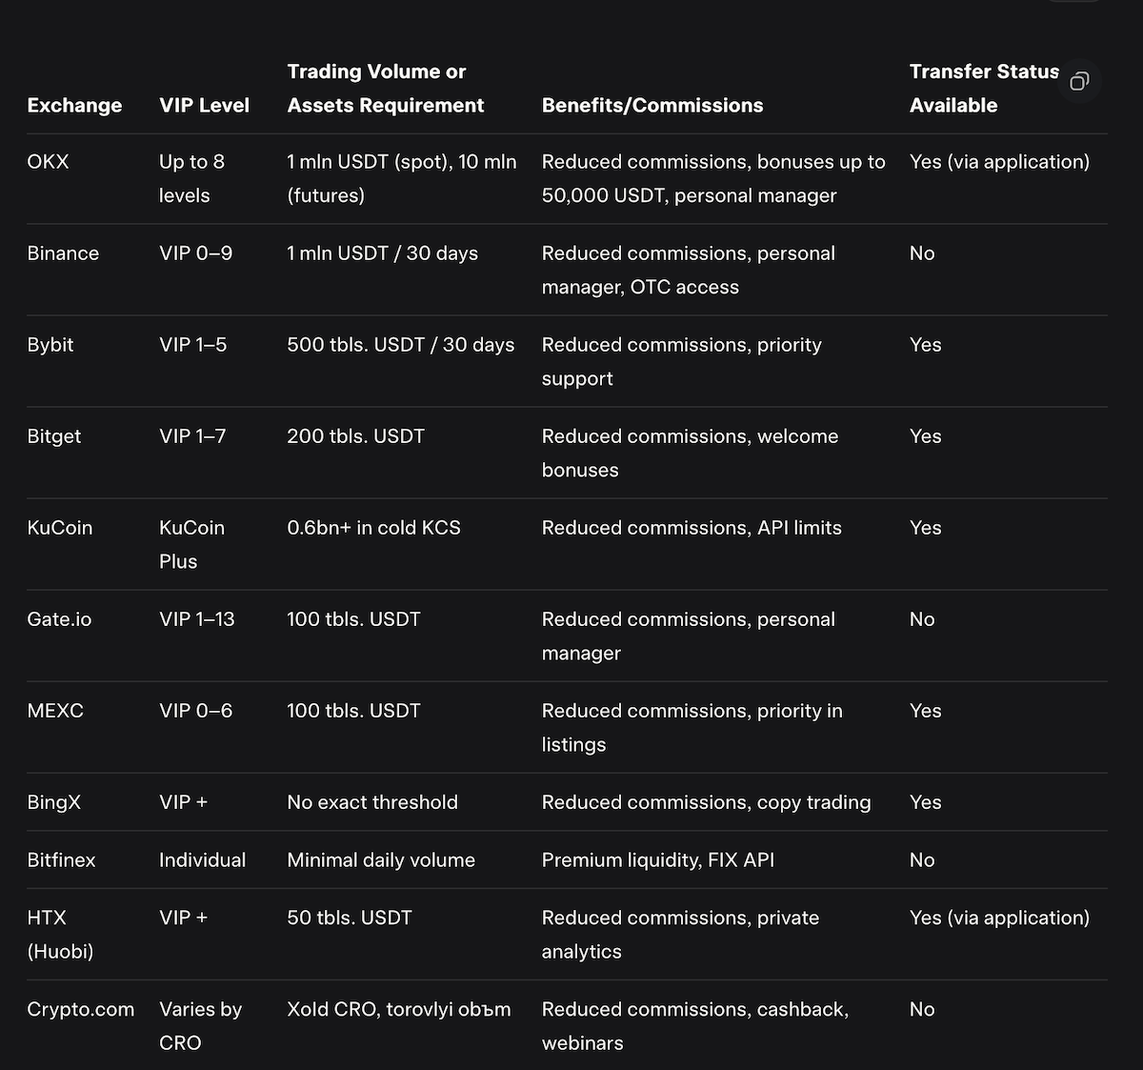Click 'Transfer Status Available' column header
This screenshot has width=1143, height=1070.
(984, 89)
